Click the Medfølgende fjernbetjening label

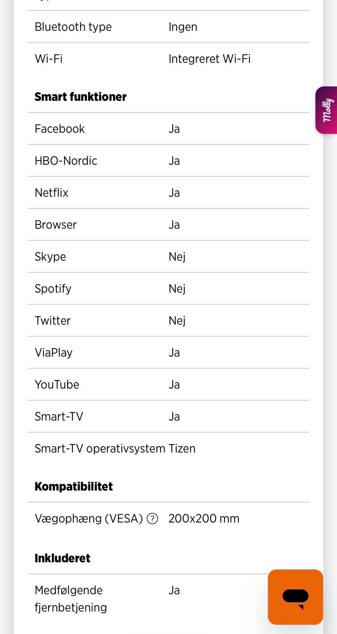pyautogui.click(x=70, y=599)
